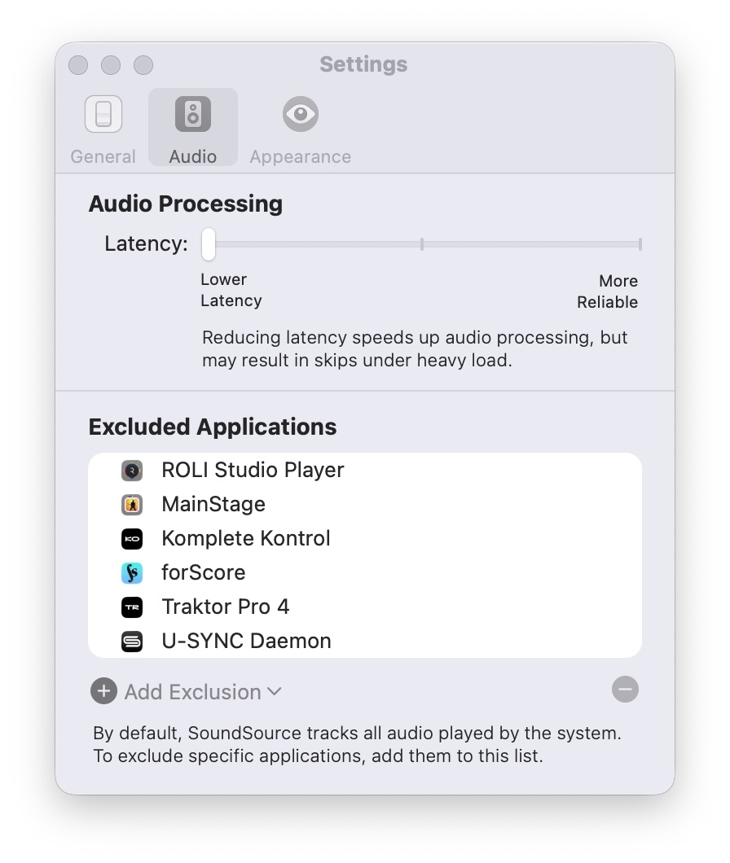The image size is (730, 863).
Task: Click the plus icon beside Add Exclusion
Action: click(x=103, y=691)
